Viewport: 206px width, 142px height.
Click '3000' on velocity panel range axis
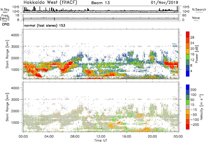click(x=15, y=99)
